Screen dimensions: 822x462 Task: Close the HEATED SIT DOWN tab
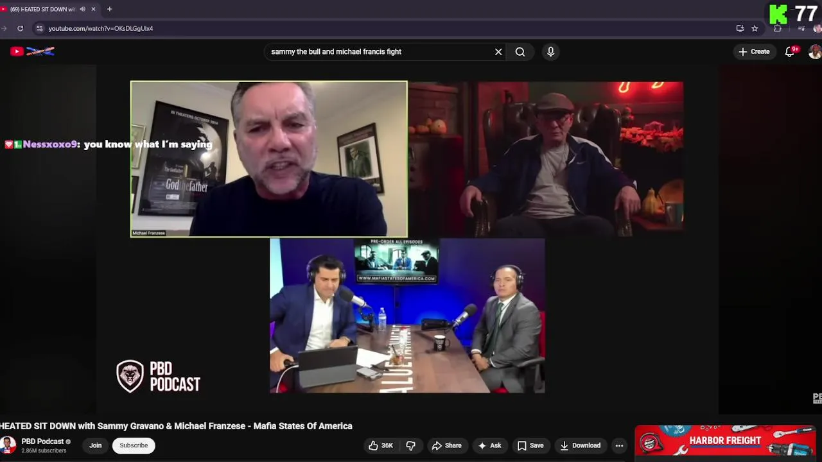tap(93, 9)
